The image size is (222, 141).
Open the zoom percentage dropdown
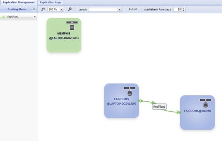tap(62, 9)
